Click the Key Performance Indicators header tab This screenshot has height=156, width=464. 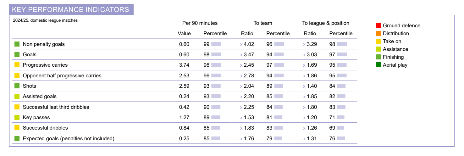pyautogui.click(x=71, y=9)
